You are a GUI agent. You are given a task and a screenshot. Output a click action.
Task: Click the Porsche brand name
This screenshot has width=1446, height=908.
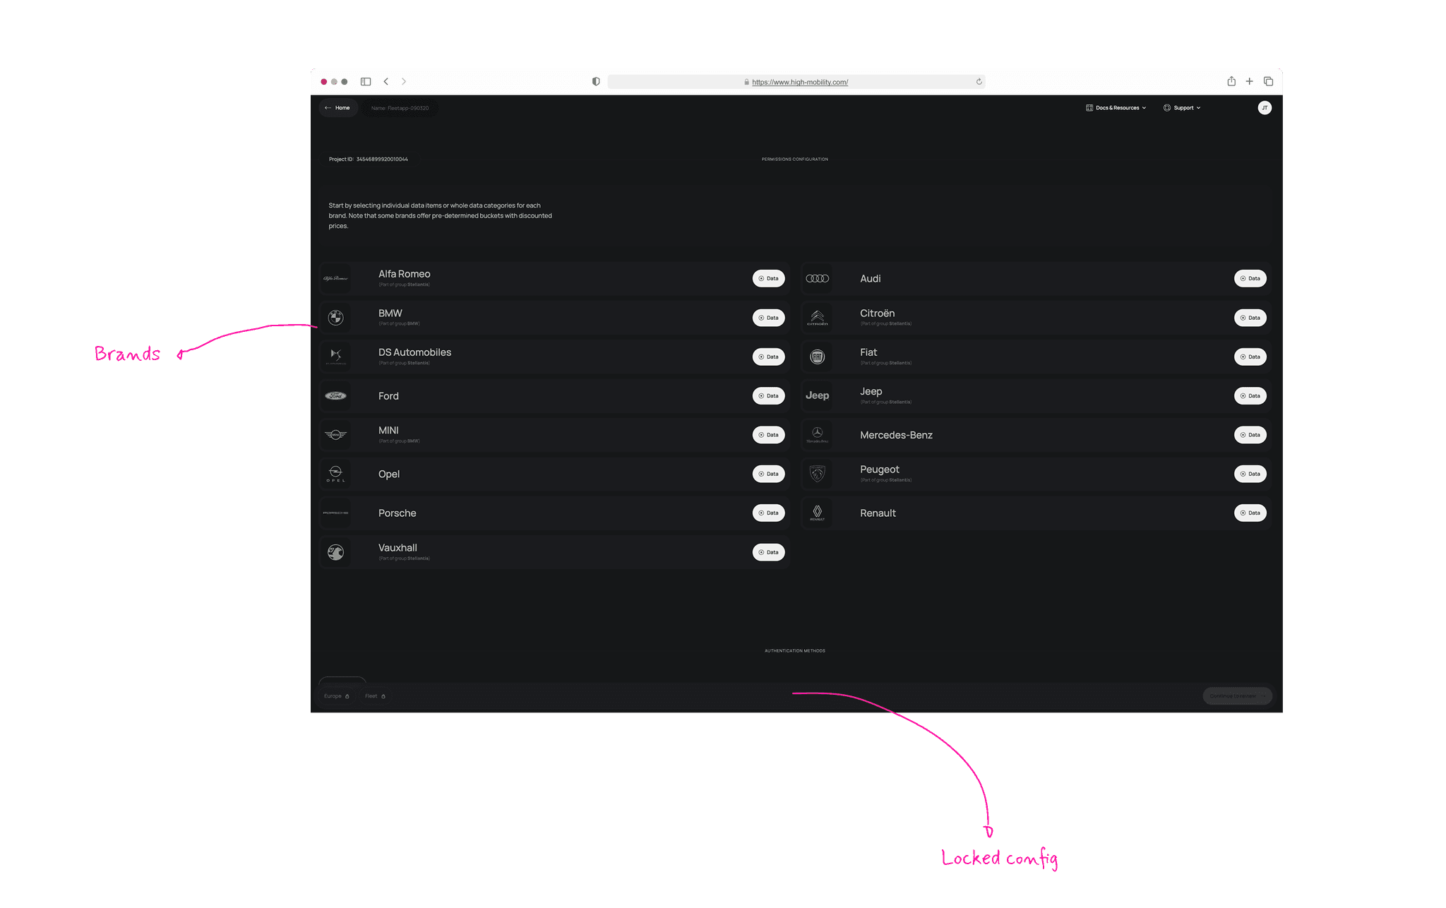[x=397, y=513]
